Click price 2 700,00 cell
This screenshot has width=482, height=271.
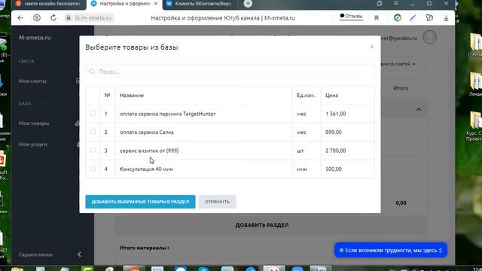(x=336, y=151)
